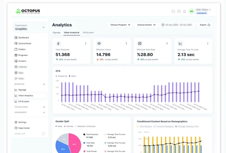The height and width of the screenshot is (153, 226).
Task: Click the Export button
Action: click(205, 25)
